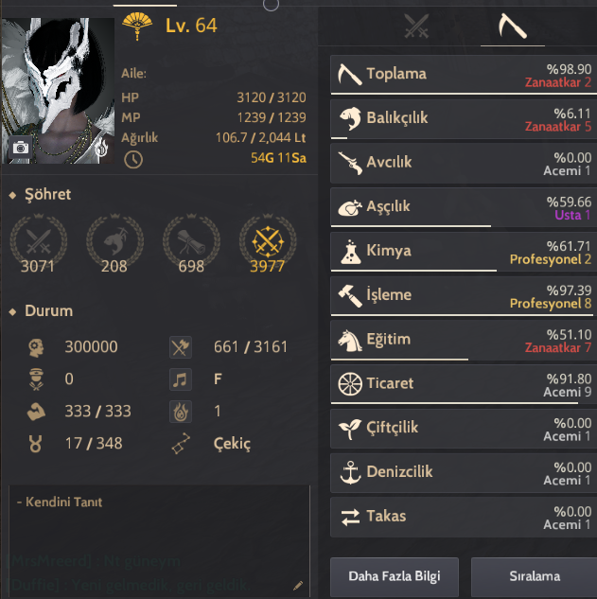This screenshot has height=599, width=597.
Task: Click the Balıkçılık fish icon
Action: click(350, 118)
